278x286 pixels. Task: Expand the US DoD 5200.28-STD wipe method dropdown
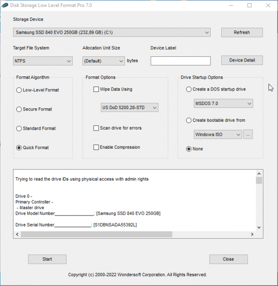[129, 108]
